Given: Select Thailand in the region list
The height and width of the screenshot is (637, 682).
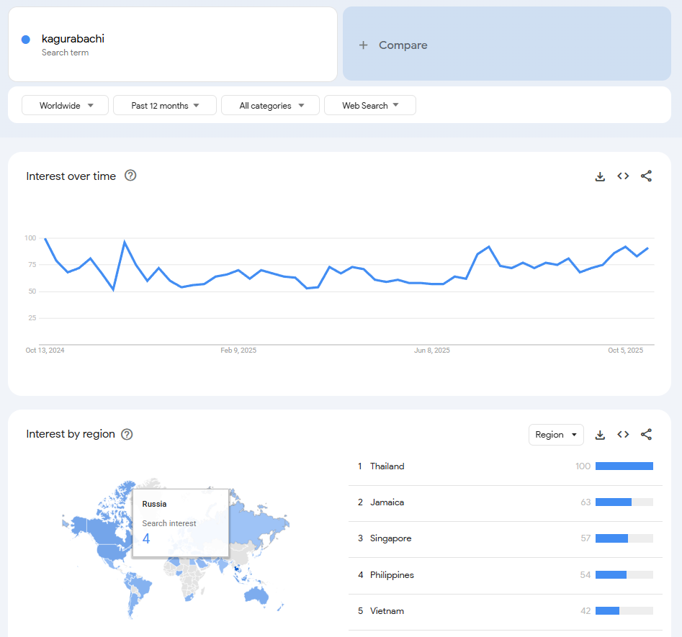Looking at the screenshot, I should tap(387, 466).
